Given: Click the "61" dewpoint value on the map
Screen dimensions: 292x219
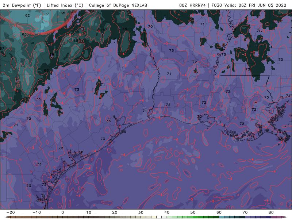Looking at the screenshot, I should point(48,14).
